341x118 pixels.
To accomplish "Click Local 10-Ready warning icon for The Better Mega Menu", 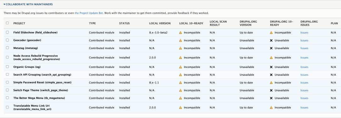I will click(180, 98).
